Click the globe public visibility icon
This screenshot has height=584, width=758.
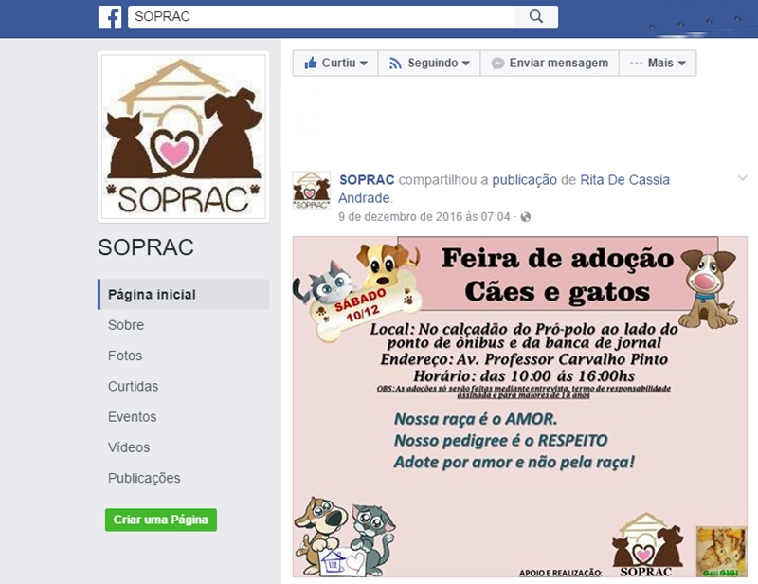coord(526,217)
